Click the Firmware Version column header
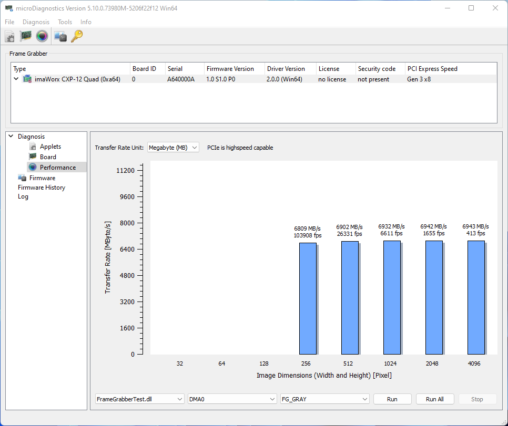Image resolution: width=508 pixels, height=426 pixels. pos(230,69)
